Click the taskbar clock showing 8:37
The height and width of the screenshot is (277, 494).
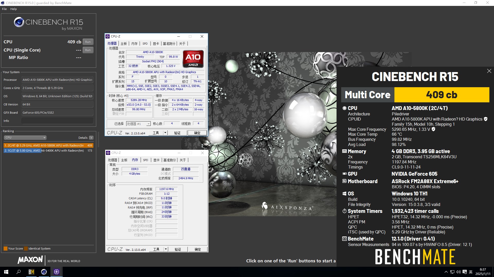[x=483, y=272]
